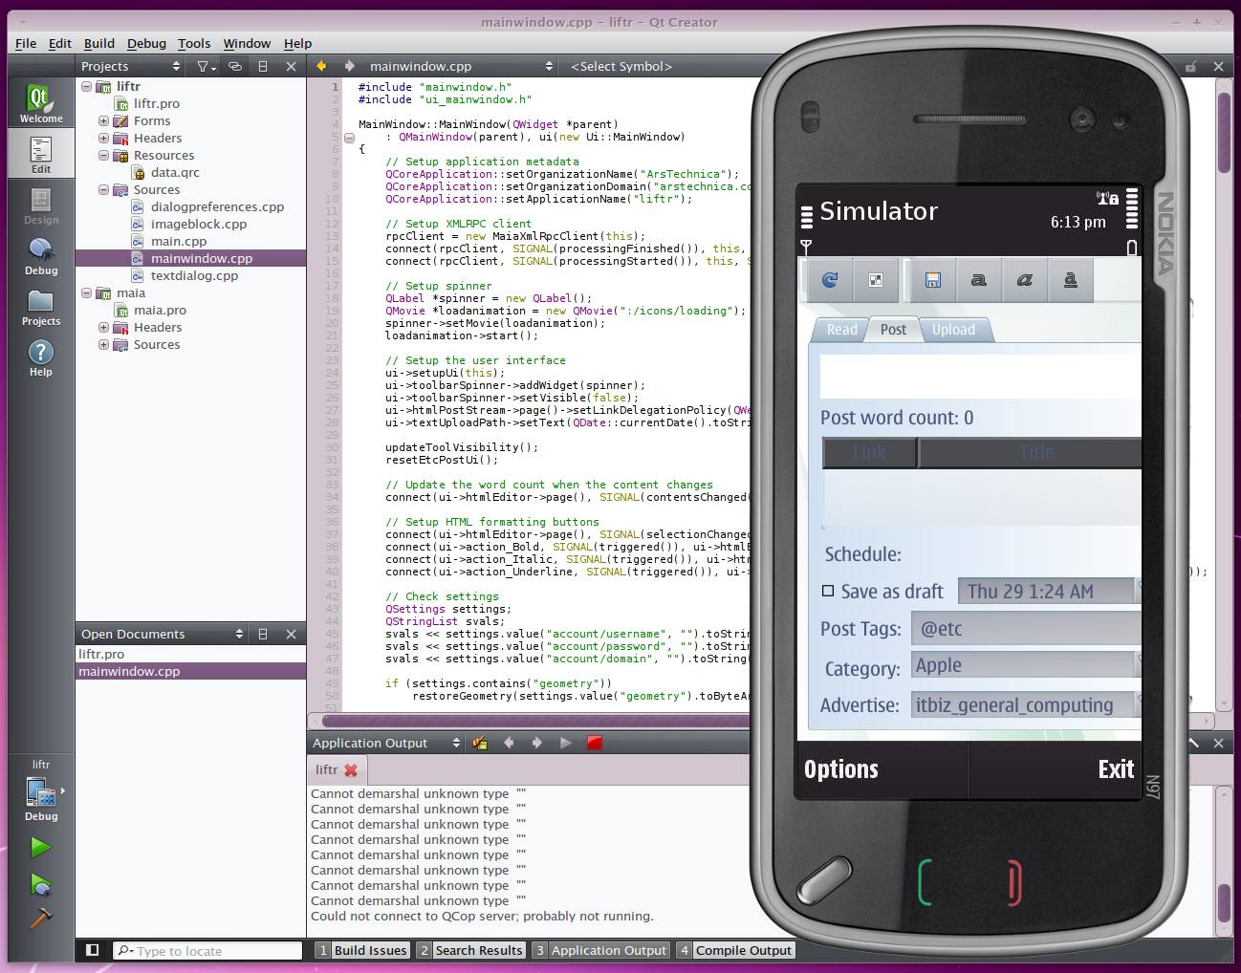Switch to the Upload tab in simulator

click(x=954, y=330)
